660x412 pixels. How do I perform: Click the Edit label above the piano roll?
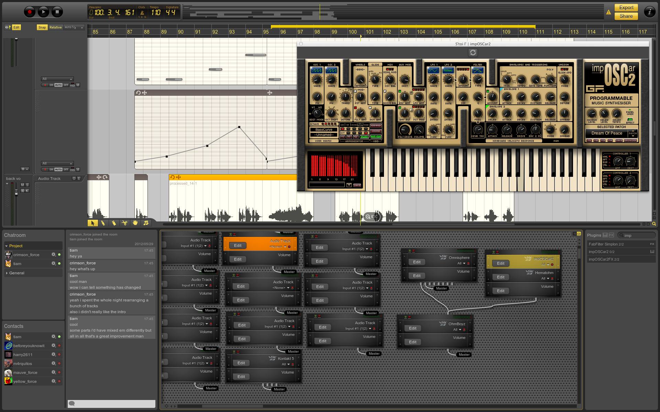click(x=16, y=27)
